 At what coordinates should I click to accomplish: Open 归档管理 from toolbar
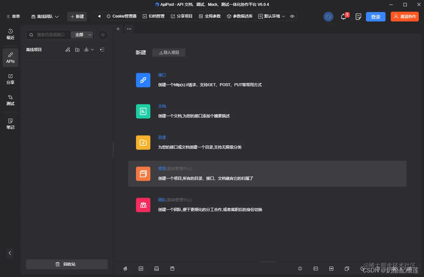[154, 16]
